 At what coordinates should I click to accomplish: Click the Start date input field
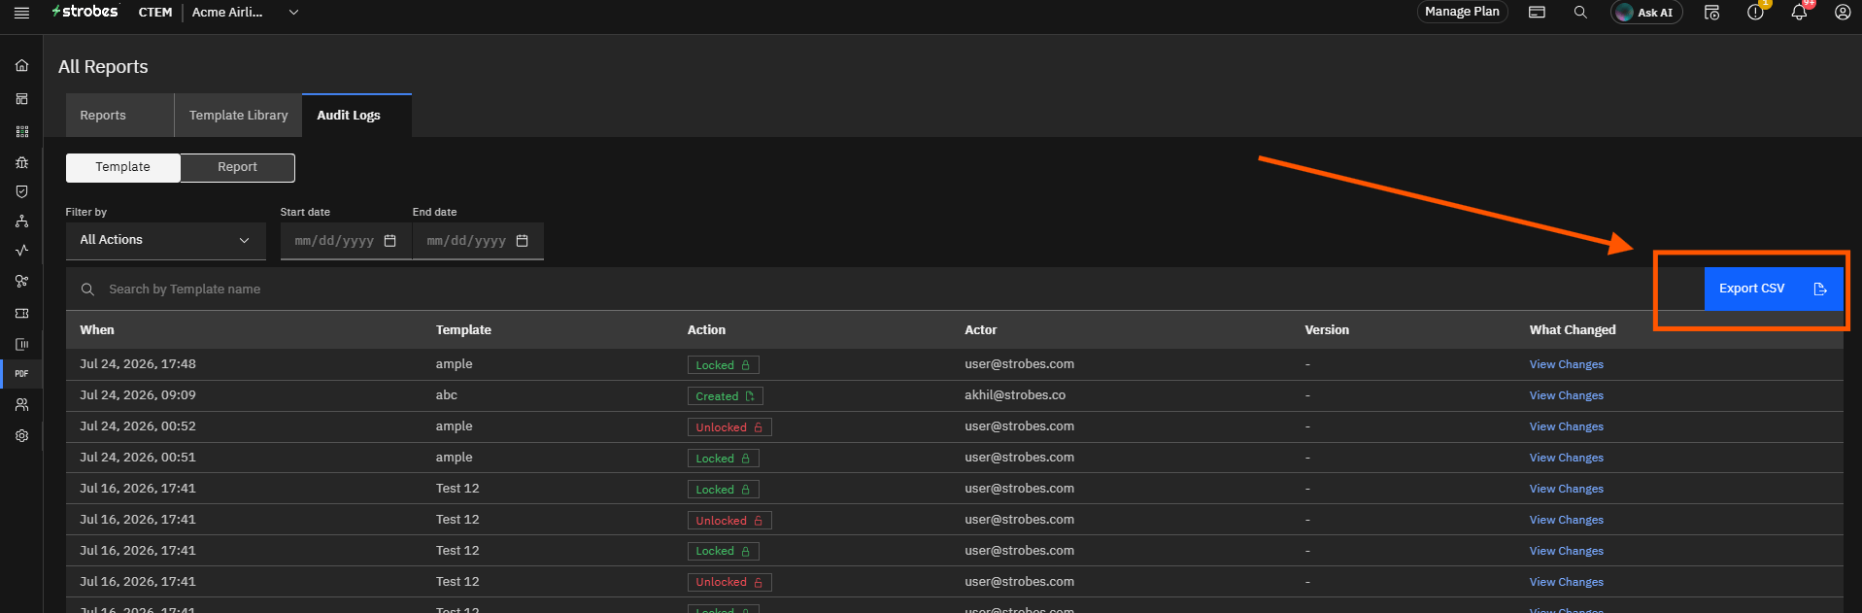(346, 241)
